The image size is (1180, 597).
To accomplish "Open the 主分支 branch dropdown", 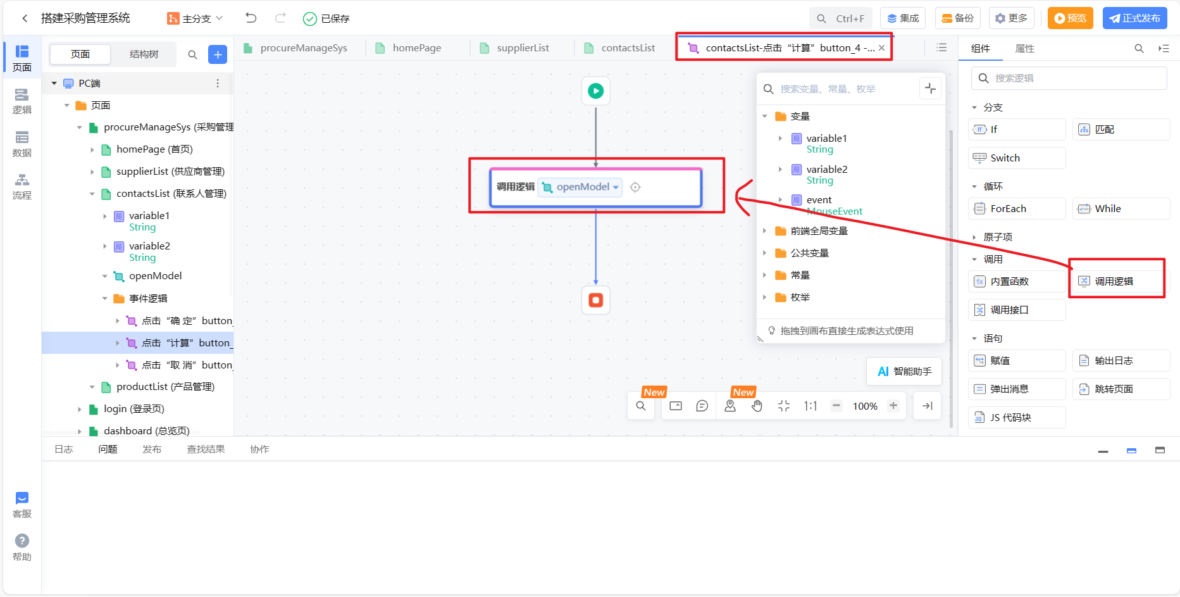I will coord(195,18).
